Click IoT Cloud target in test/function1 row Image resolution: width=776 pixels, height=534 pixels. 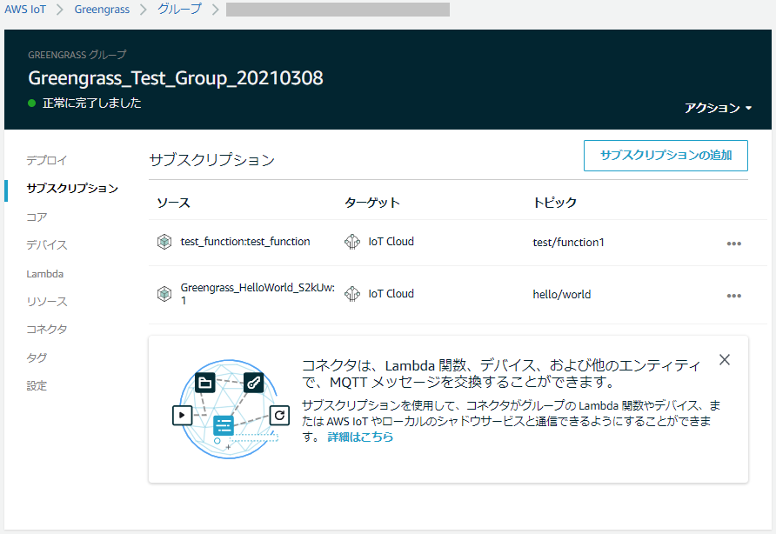391,242
